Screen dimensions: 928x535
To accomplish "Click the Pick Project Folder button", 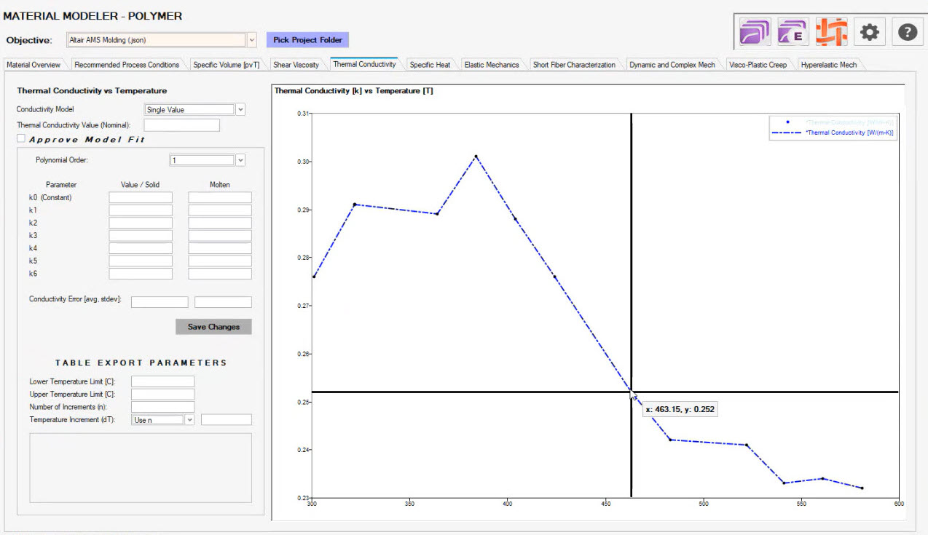I will [x=307, y=40].
